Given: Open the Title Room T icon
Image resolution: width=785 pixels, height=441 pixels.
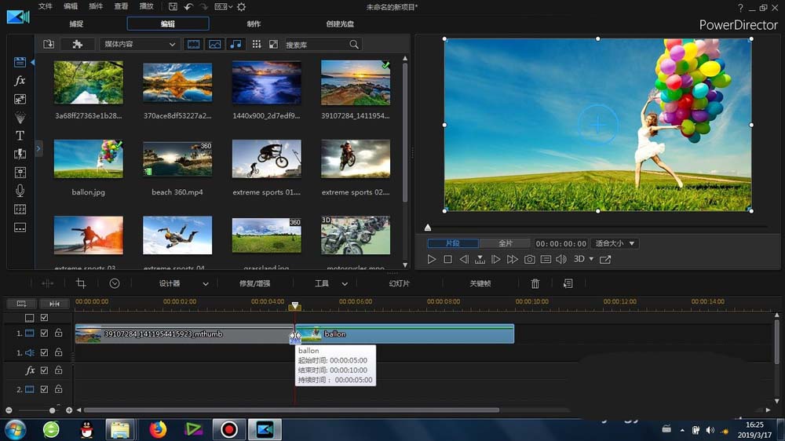Looking at the screenshot, I should click(20, 136).
